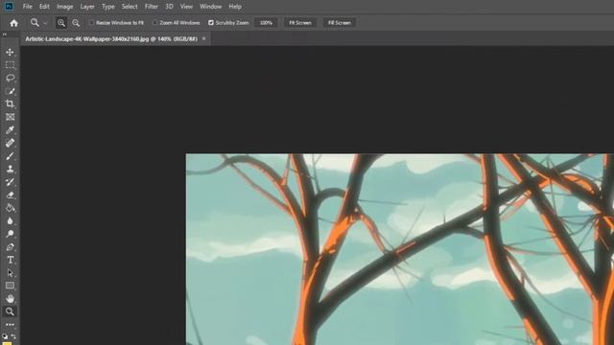Select the Horizontal Type tool
This screenshot has height=345, width=614.
click(10, 260)
